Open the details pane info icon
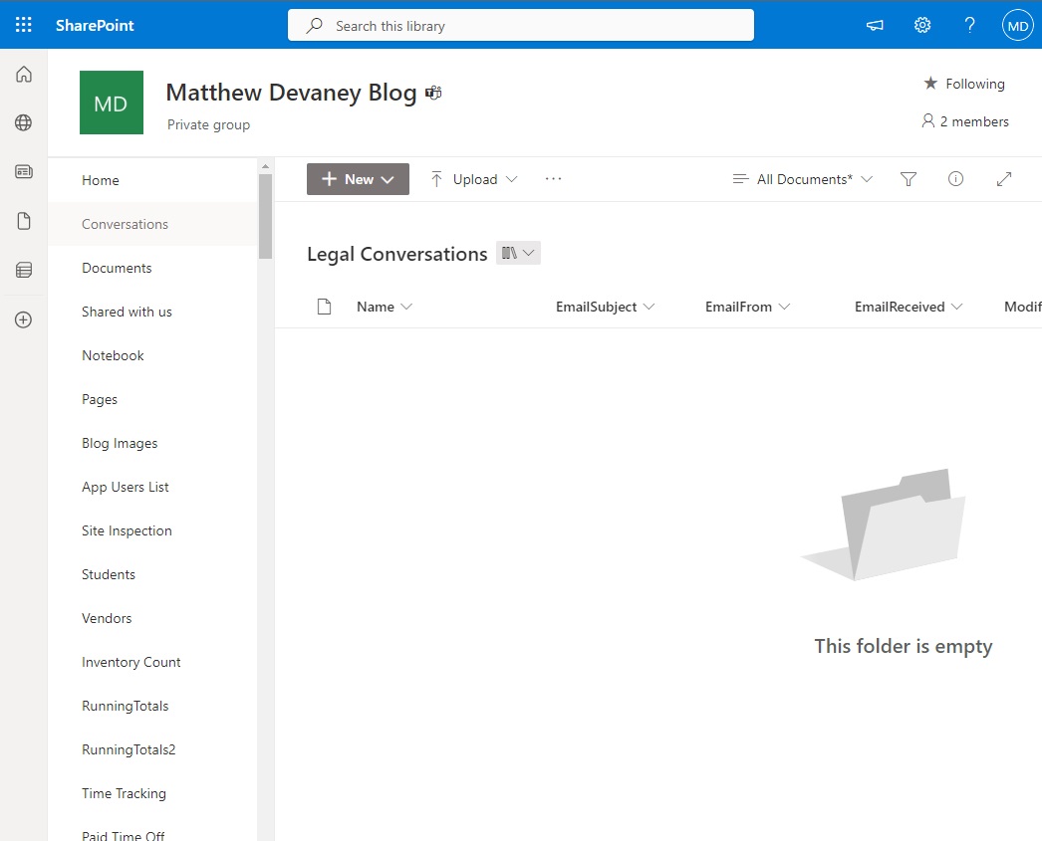 coord(955,178)
